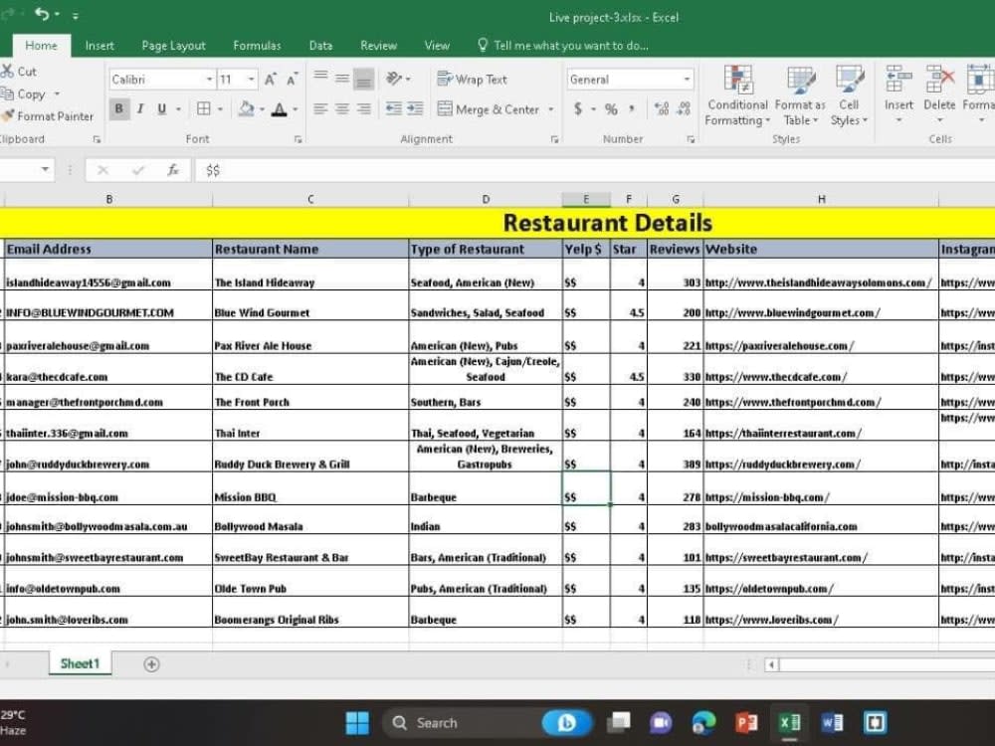Open Word from the taskbar
The height and width of the screenshot is (746, 995).
[x=832, y=722]
